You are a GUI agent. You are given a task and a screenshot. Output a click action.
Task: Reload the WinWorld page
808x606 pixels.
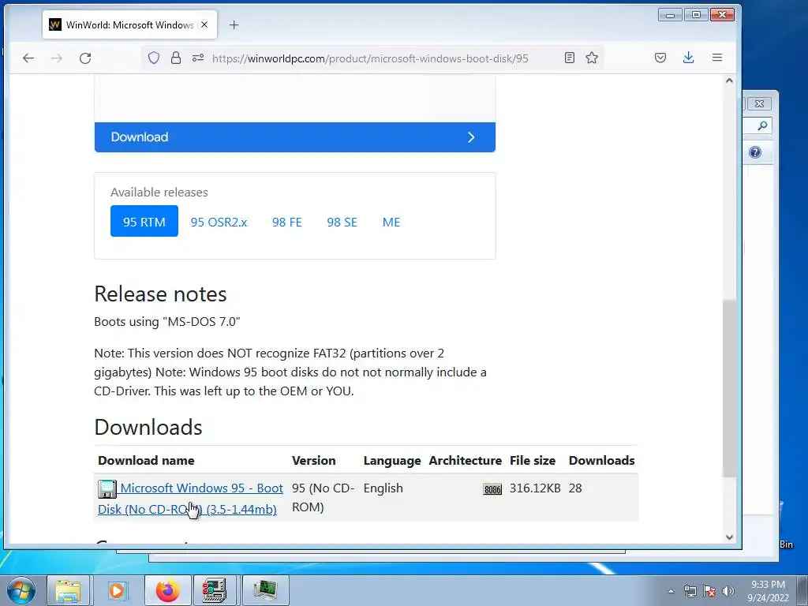85,58
